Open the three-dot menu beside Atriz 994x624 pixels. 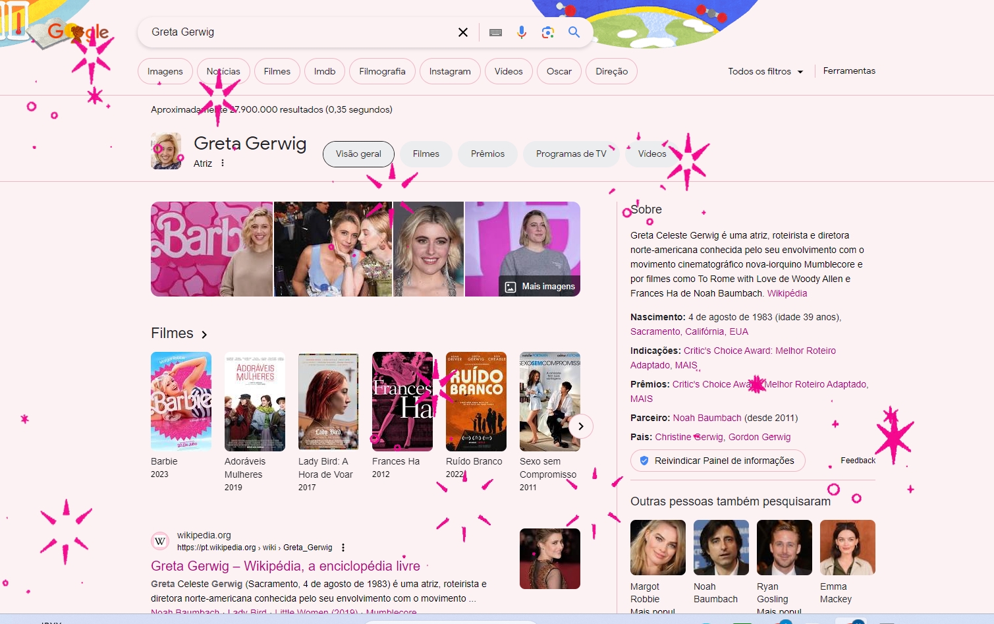coord(223,163)
